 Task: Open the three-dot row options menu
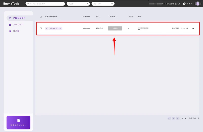point(193,28)
